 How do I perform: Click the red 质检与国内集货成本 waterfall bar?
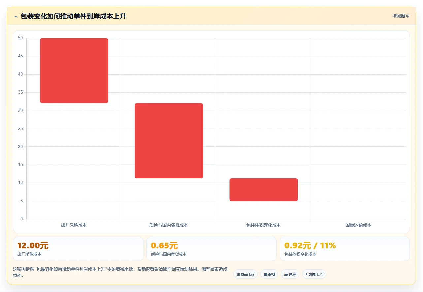[x=169, y=141]
